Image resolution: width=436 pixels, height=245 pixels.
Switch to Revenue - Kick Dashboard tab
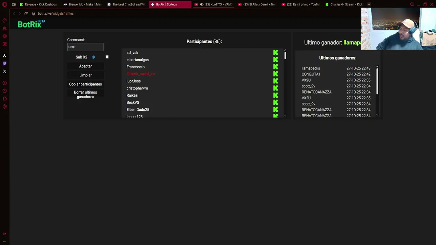(39, 4)
